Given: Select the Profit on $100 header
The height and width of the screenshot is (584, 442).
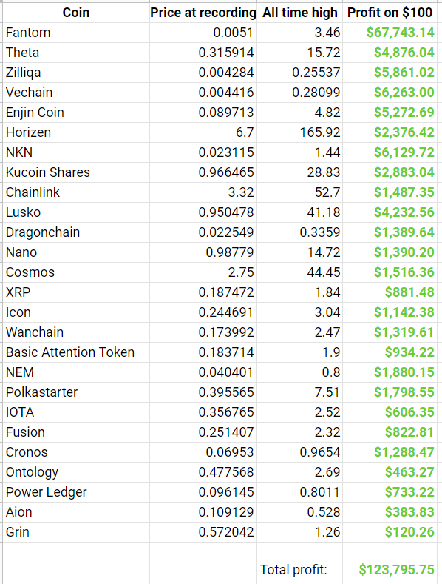Looking at the screenshot, I should click(x=390, y=13).
